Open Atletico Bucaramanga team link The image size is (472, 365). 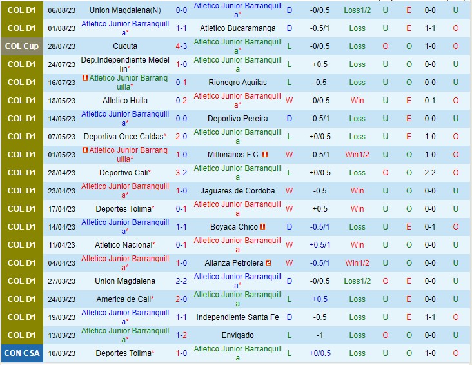(x=237, y=28)
